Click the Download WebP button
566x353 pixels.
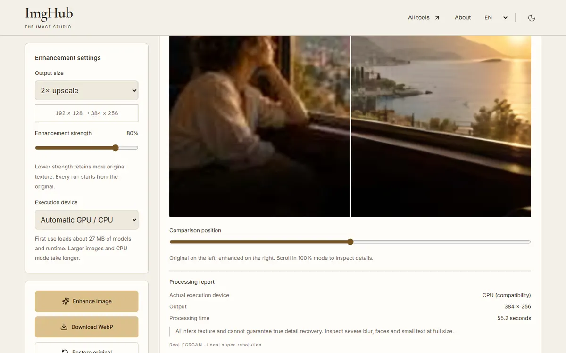(x=86, y=327)
